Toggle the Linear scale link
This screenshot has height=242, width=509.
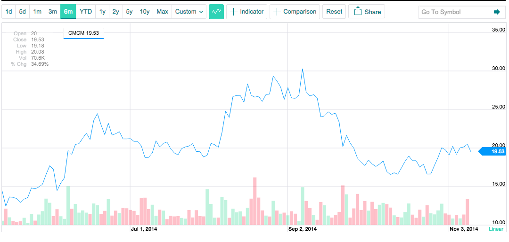point(496,229)
